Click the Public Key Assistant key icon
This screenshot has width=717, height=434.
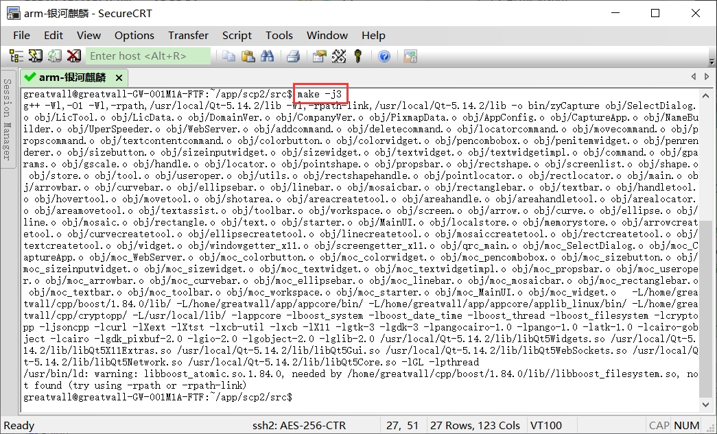tap(358, 56)
